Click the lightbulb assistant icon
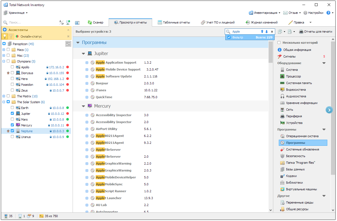The height and width of the screenshot is (221, 337). (x=5, y=36)
